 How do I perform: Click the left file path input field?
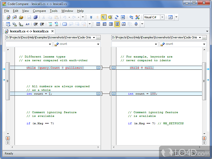pyautogui.click(x=49, y=38)
